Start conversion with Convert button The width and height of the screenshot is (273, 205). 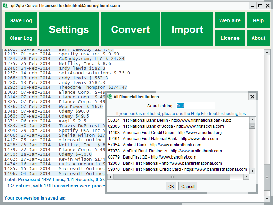pos(130,29)
